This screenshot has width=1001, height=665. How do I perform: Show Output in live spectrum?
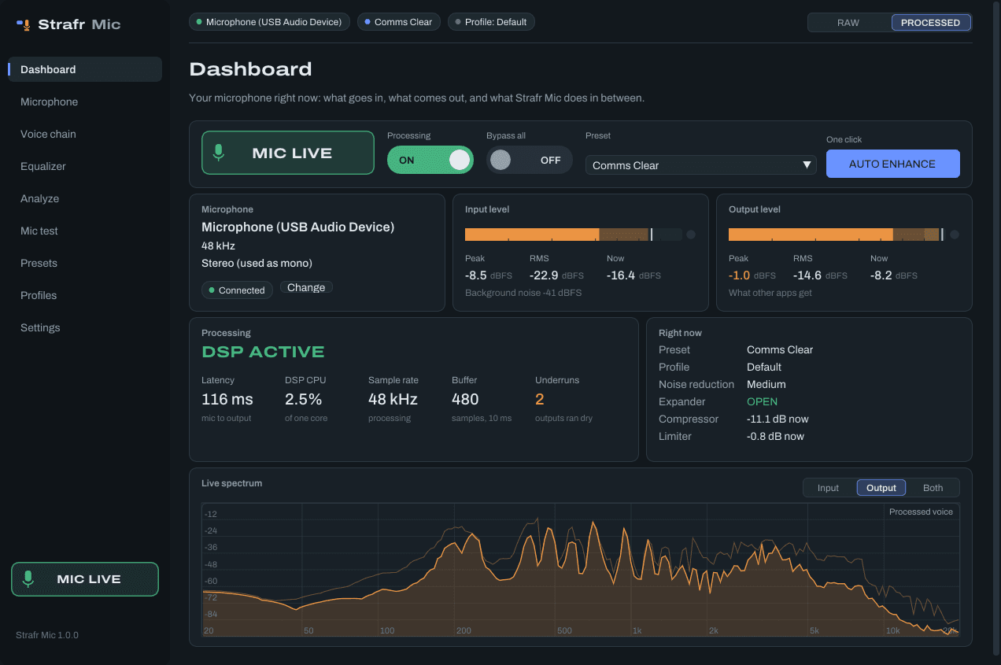tap(881, 488)
